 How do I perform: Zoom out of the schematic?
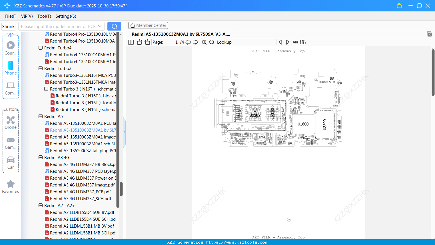tap(212, 42)
